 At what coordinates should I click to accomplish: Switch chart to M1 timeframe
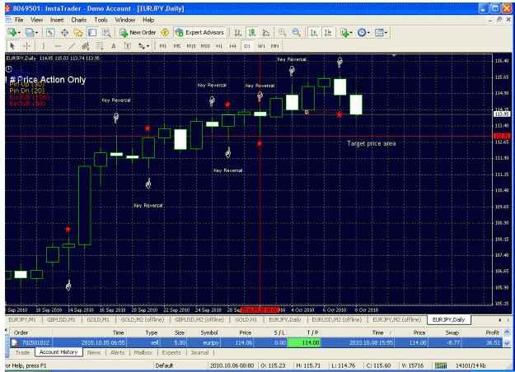click(x=163, y=46)
